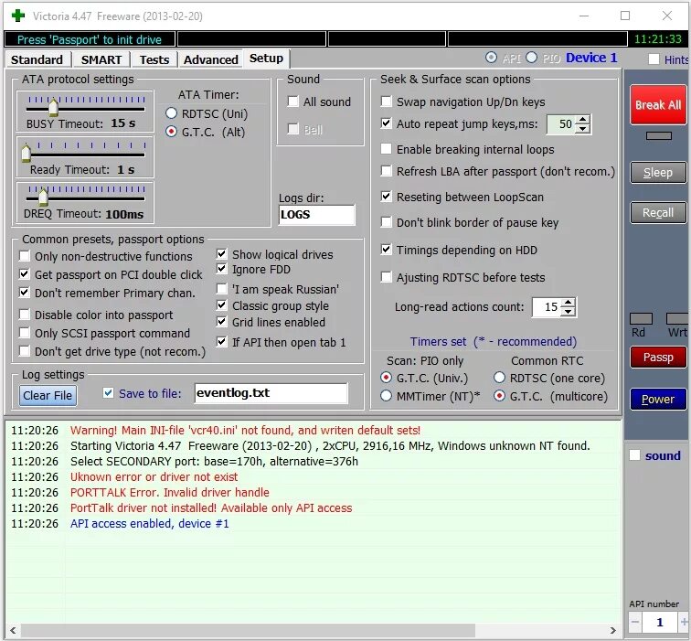The height and width of the screenshot is (641, 691).
Task: Switch to the Standard tab
Action: [37, 59]
